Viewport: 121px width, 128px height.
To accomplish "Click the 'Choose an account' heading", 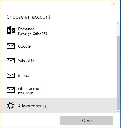I will (28, 17).
